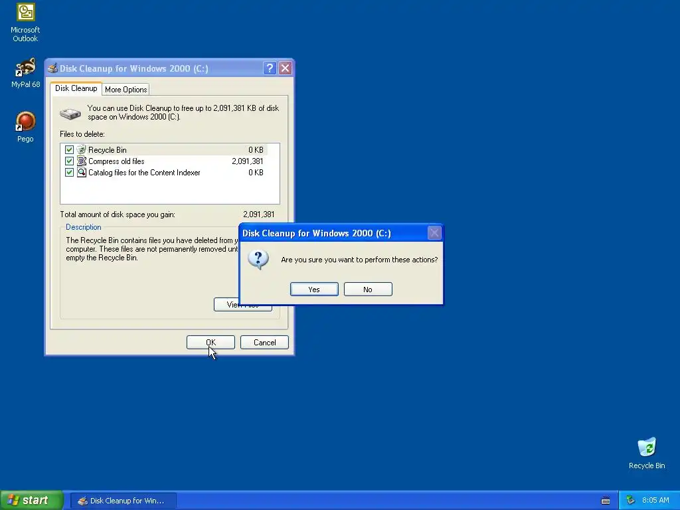The height and width of the screenshot is (510, 680).
Task: Select the MyPal 68 desktop shortcut
Action: 25,73
